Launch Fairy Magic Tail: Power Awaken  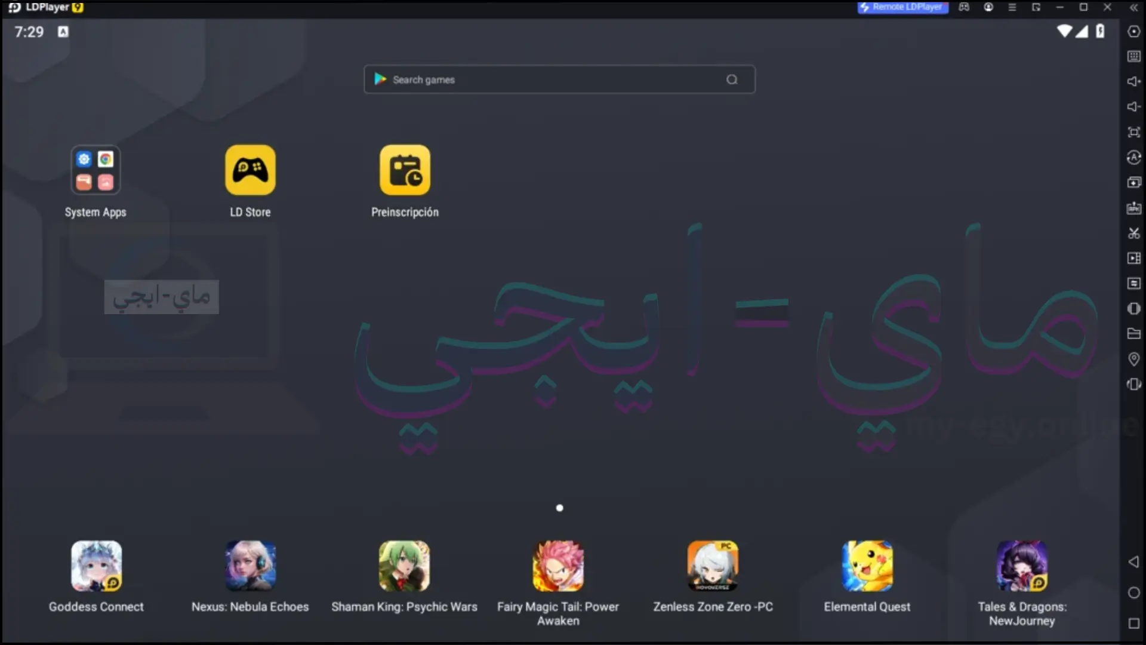coord(559,566)
